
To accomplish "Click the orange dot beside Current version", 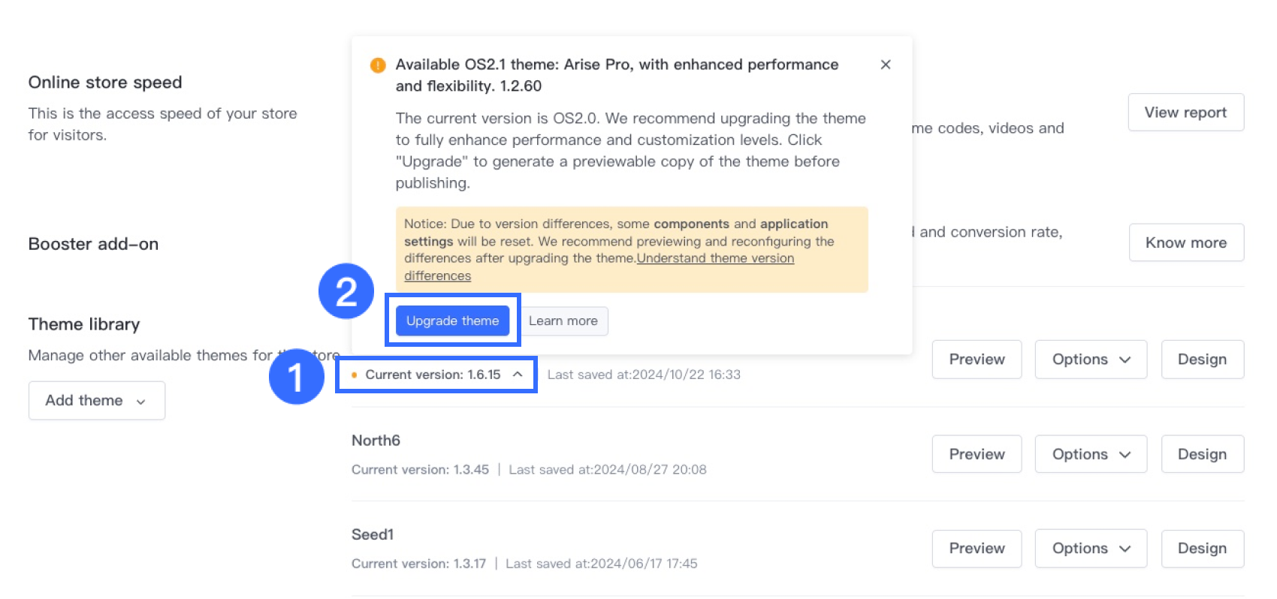I will (x=354, y=375).
